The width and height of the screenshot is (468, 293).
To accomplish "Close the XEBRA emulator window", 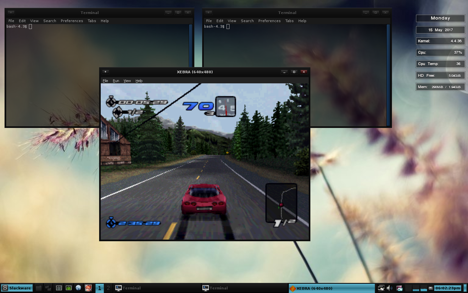I will tap(304, 72).
